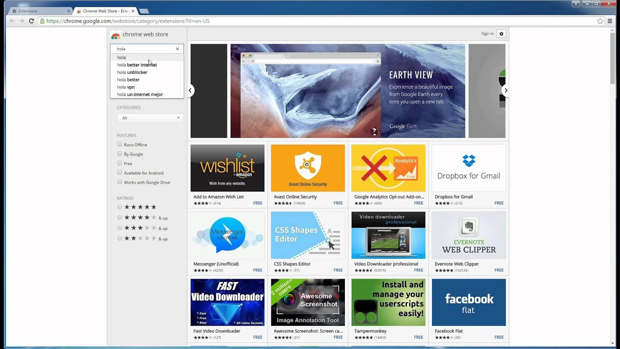Switch to Chrome Web Store tab
The image size is (620, 349).
[105, 11]
